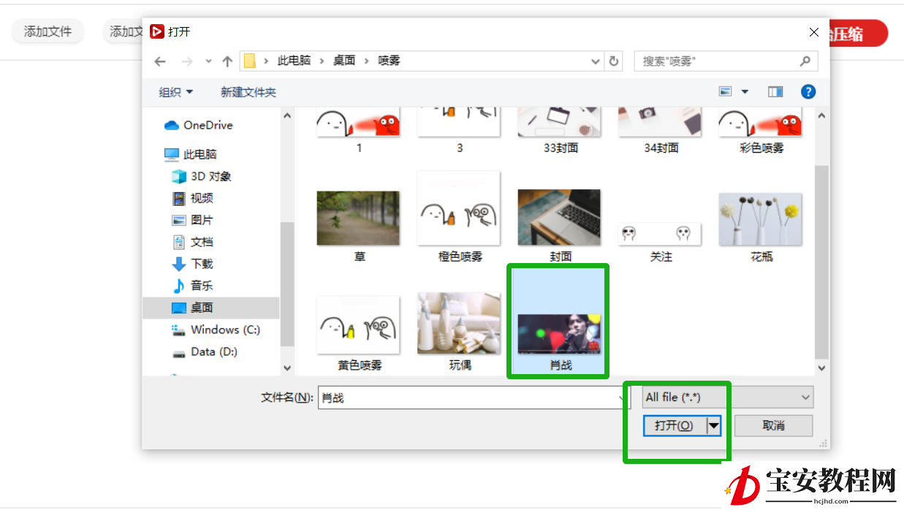Click the file list scroll-down arrow

[x=822, y=368]
